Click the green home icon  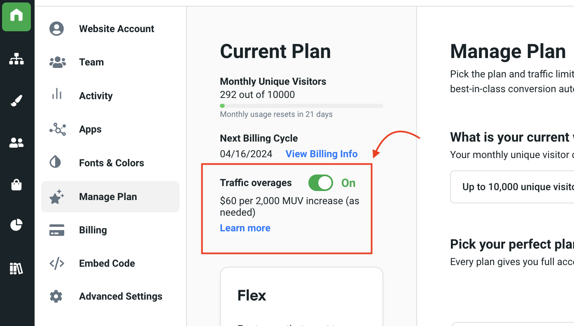(16, 16)
